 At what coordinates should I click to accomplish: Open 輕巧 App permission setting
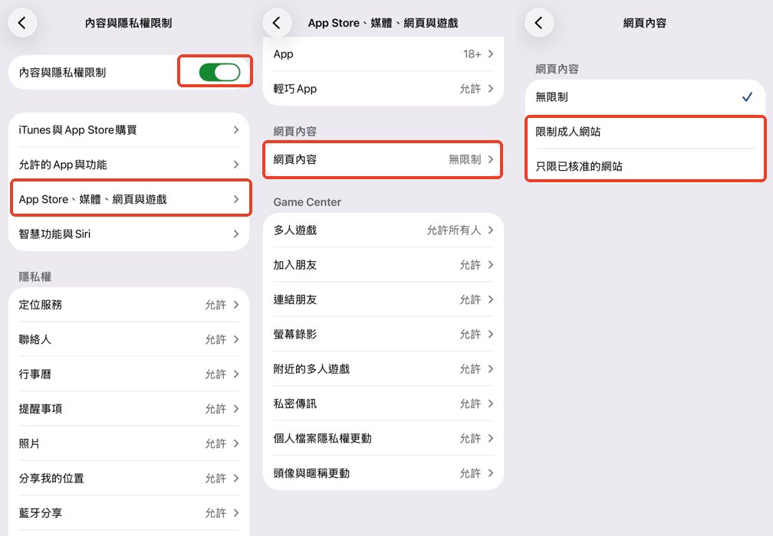383,89
